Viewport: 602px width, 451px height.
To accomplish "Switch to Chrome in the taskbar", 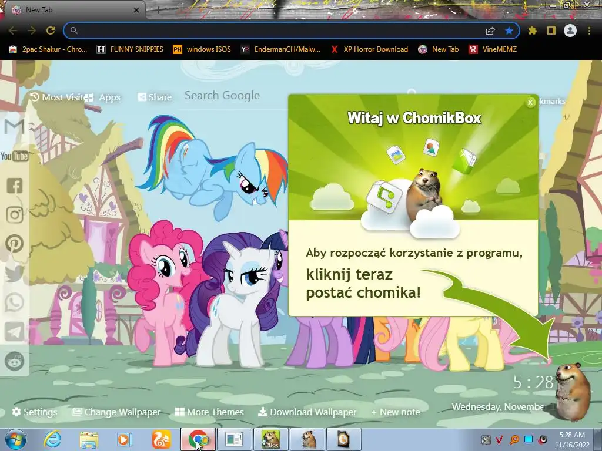I will (x=198, y=439).
